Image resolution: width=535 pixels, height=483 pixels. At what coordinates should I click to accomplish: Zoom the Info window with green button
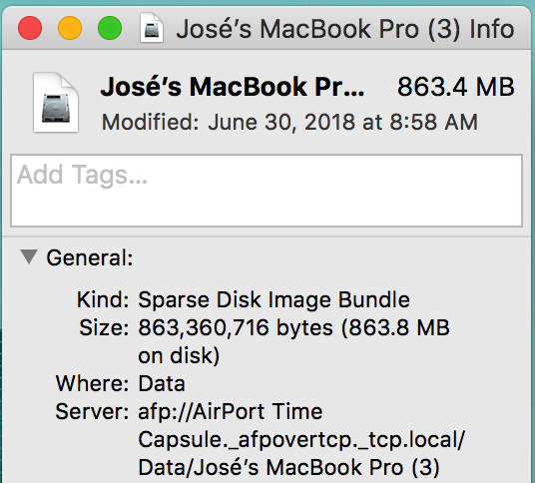110,28
